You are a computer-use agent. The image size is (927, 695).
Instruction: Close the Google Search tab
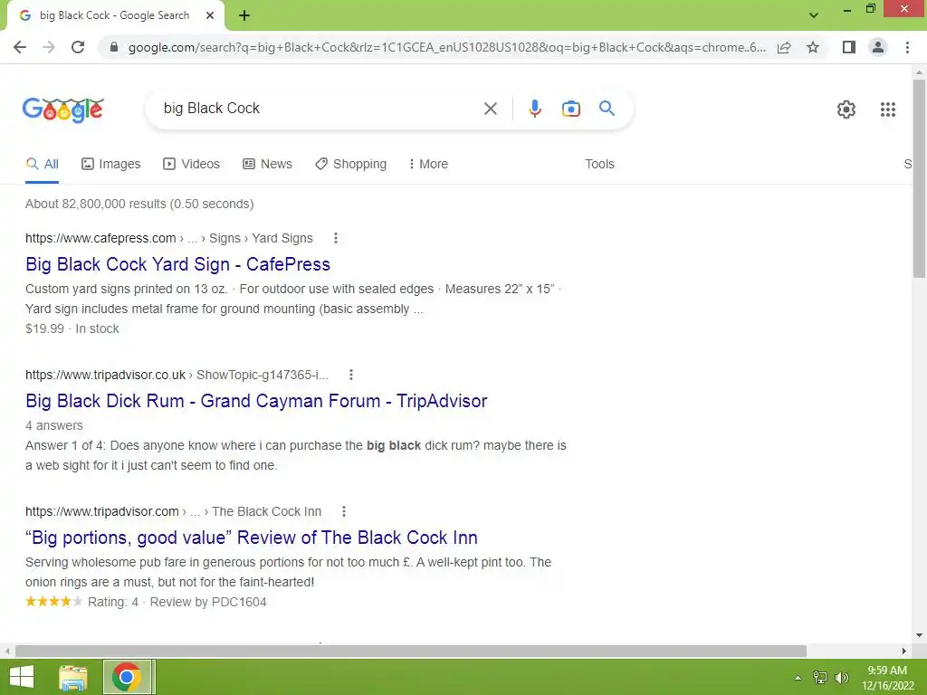click(210, 15)
